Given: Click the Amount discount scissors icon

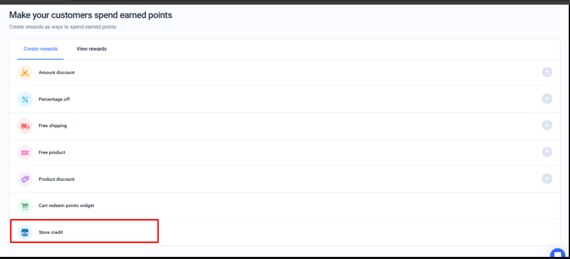Looking at the screenshot, I should (25, 72).
